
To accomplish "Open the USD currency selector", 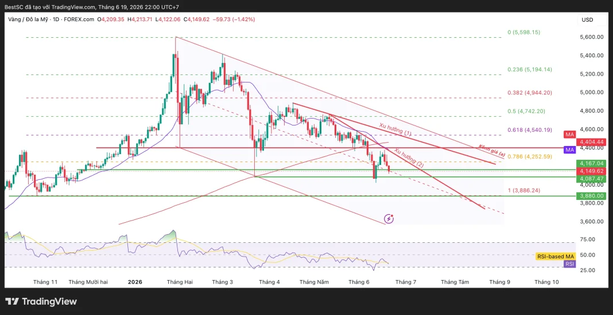I will pos(587,19).
